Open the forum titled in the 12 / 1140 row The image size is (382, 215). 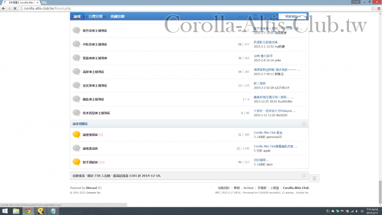pos(90,148)
